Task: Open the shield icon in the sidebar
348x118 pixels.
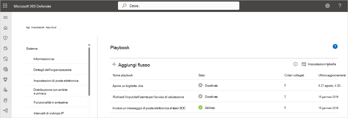Action: [x=5, y=38]
